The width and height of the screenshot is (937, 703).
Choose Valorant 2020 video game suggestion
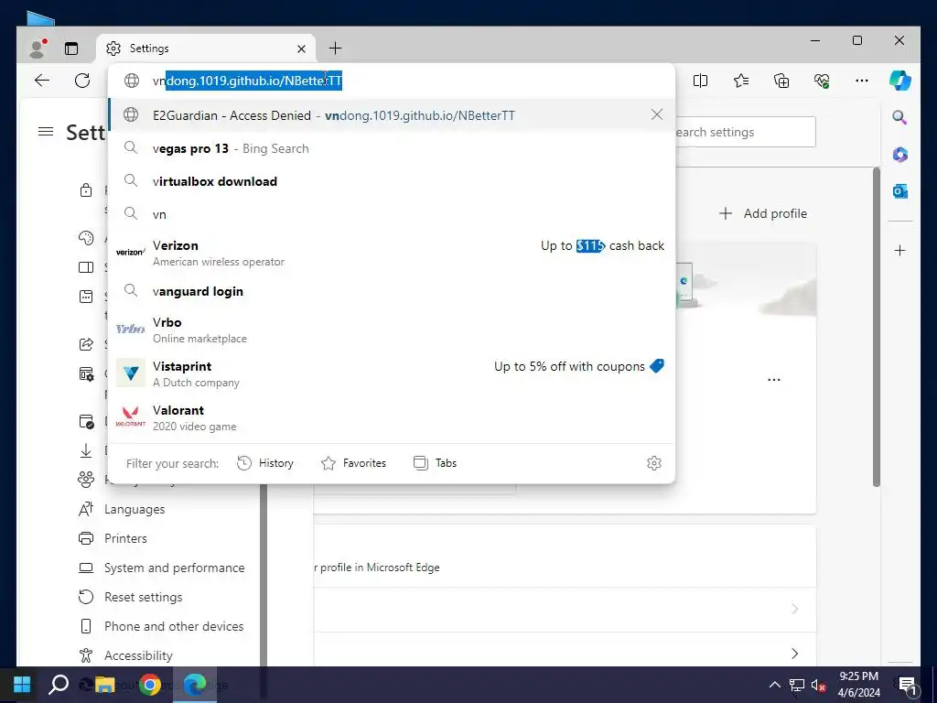click(x=392, y=417)
